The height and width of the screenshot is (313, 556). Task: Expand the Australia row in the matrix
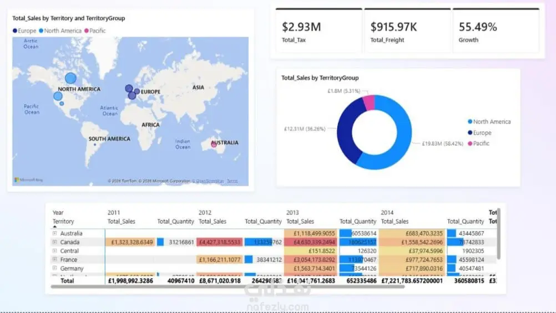tap(54, 233)
